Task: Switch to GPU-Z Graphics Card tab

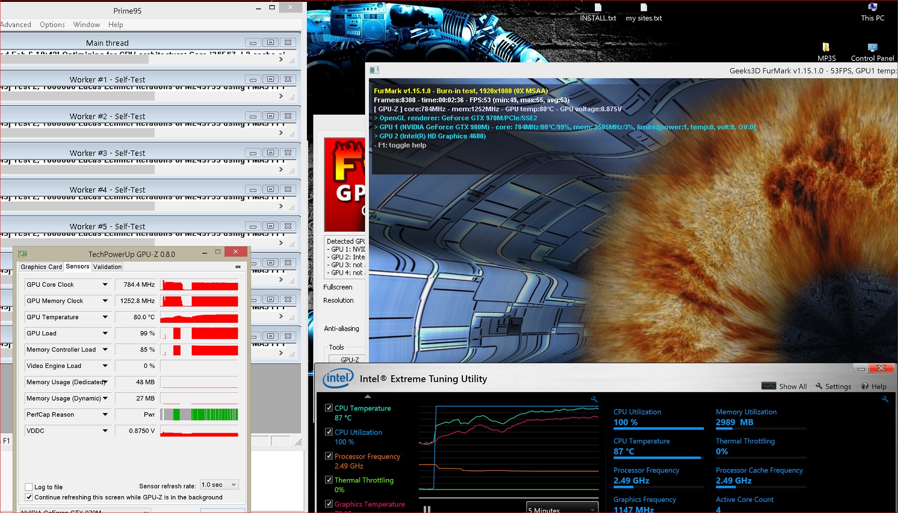Action: pyautogui.click(x=41, y=267)
